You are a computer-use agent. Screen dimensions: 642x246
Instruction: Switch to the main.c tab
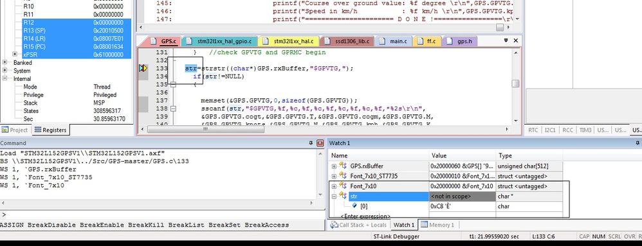coord(393,41)
